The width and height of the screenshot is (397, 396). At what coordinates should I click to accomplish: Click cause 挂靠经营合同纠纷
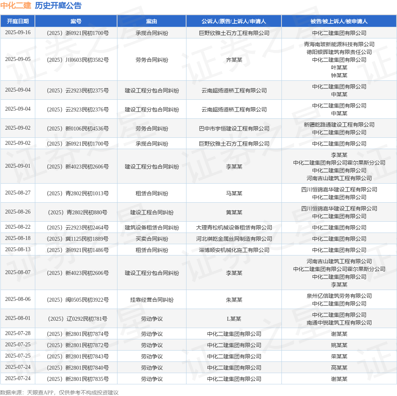pos(152,300)
